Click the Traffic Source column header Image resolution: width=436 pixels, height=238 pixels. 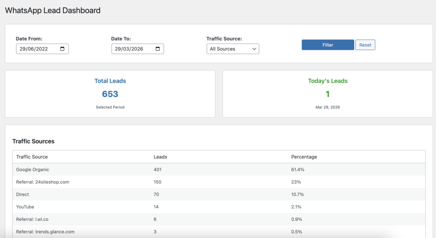pyautogui.click(x=32, y=157)
